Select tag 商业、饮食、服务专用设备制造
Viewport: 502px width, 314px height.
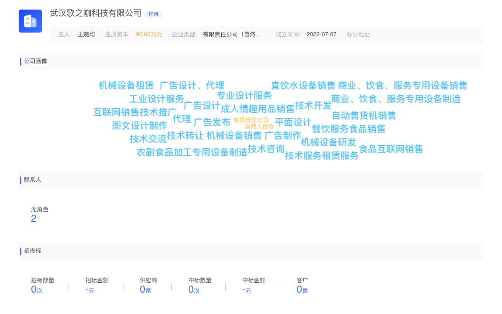coord(396,99)
